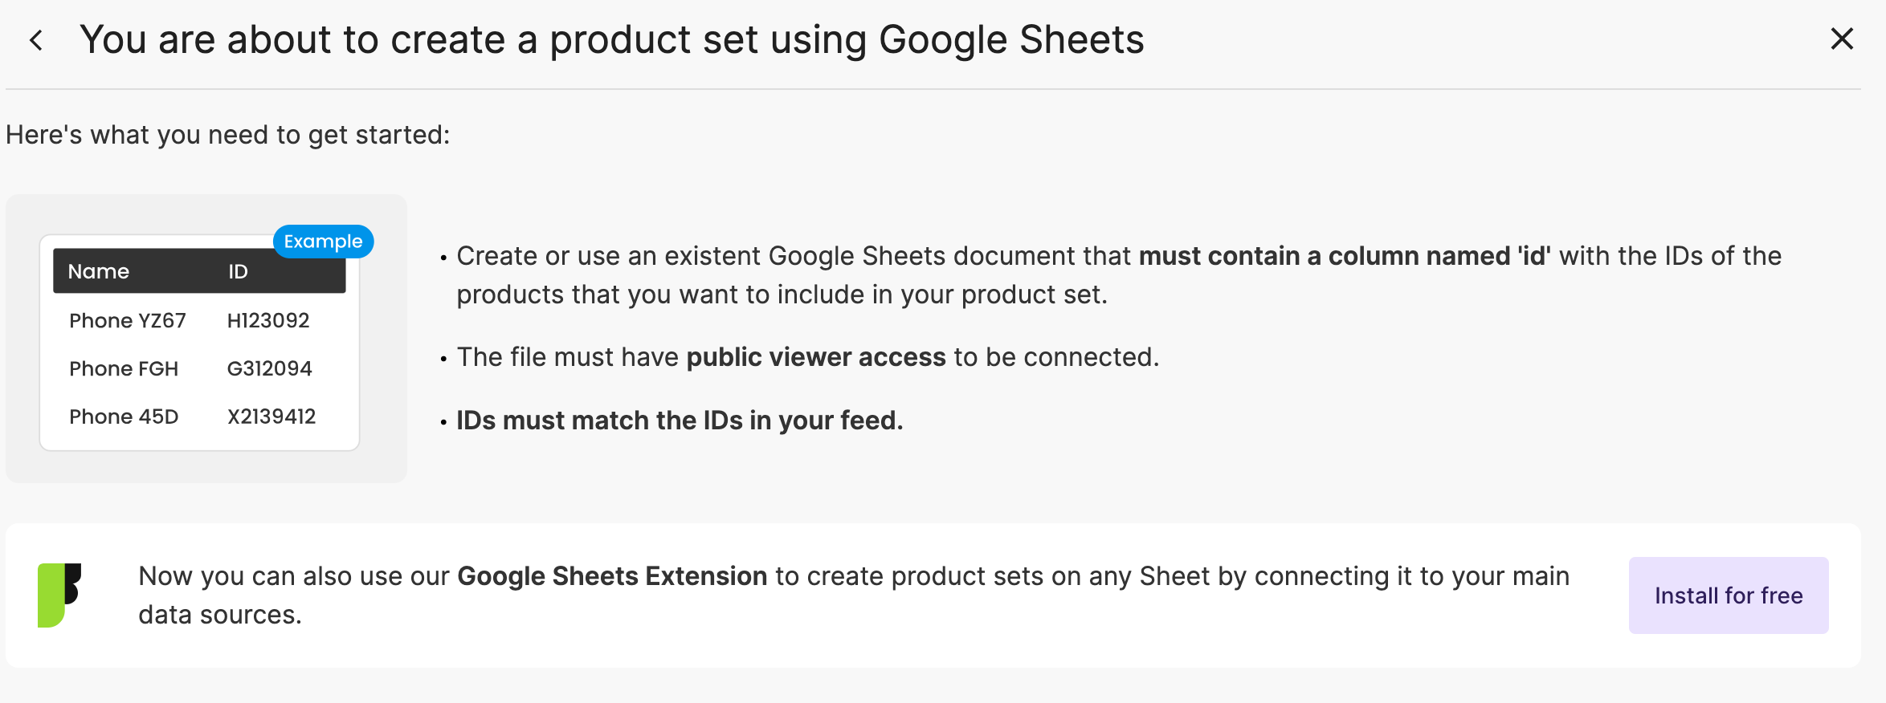Image resolution: width=1886 pixels, height=703 pixels.
Task: Click the G312094 ID cell
Action: coord(269,368)
